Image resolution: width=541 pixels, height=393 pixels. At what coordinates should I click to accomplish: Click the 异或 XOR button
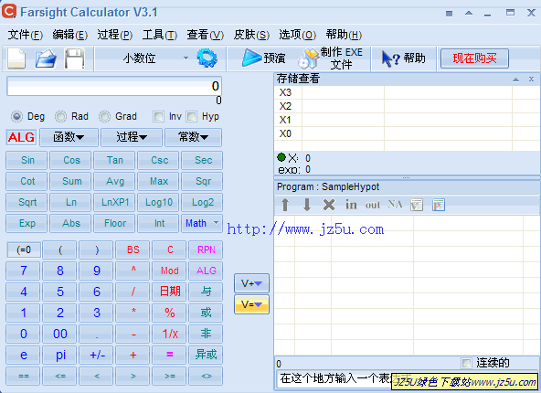click(206, 355)
